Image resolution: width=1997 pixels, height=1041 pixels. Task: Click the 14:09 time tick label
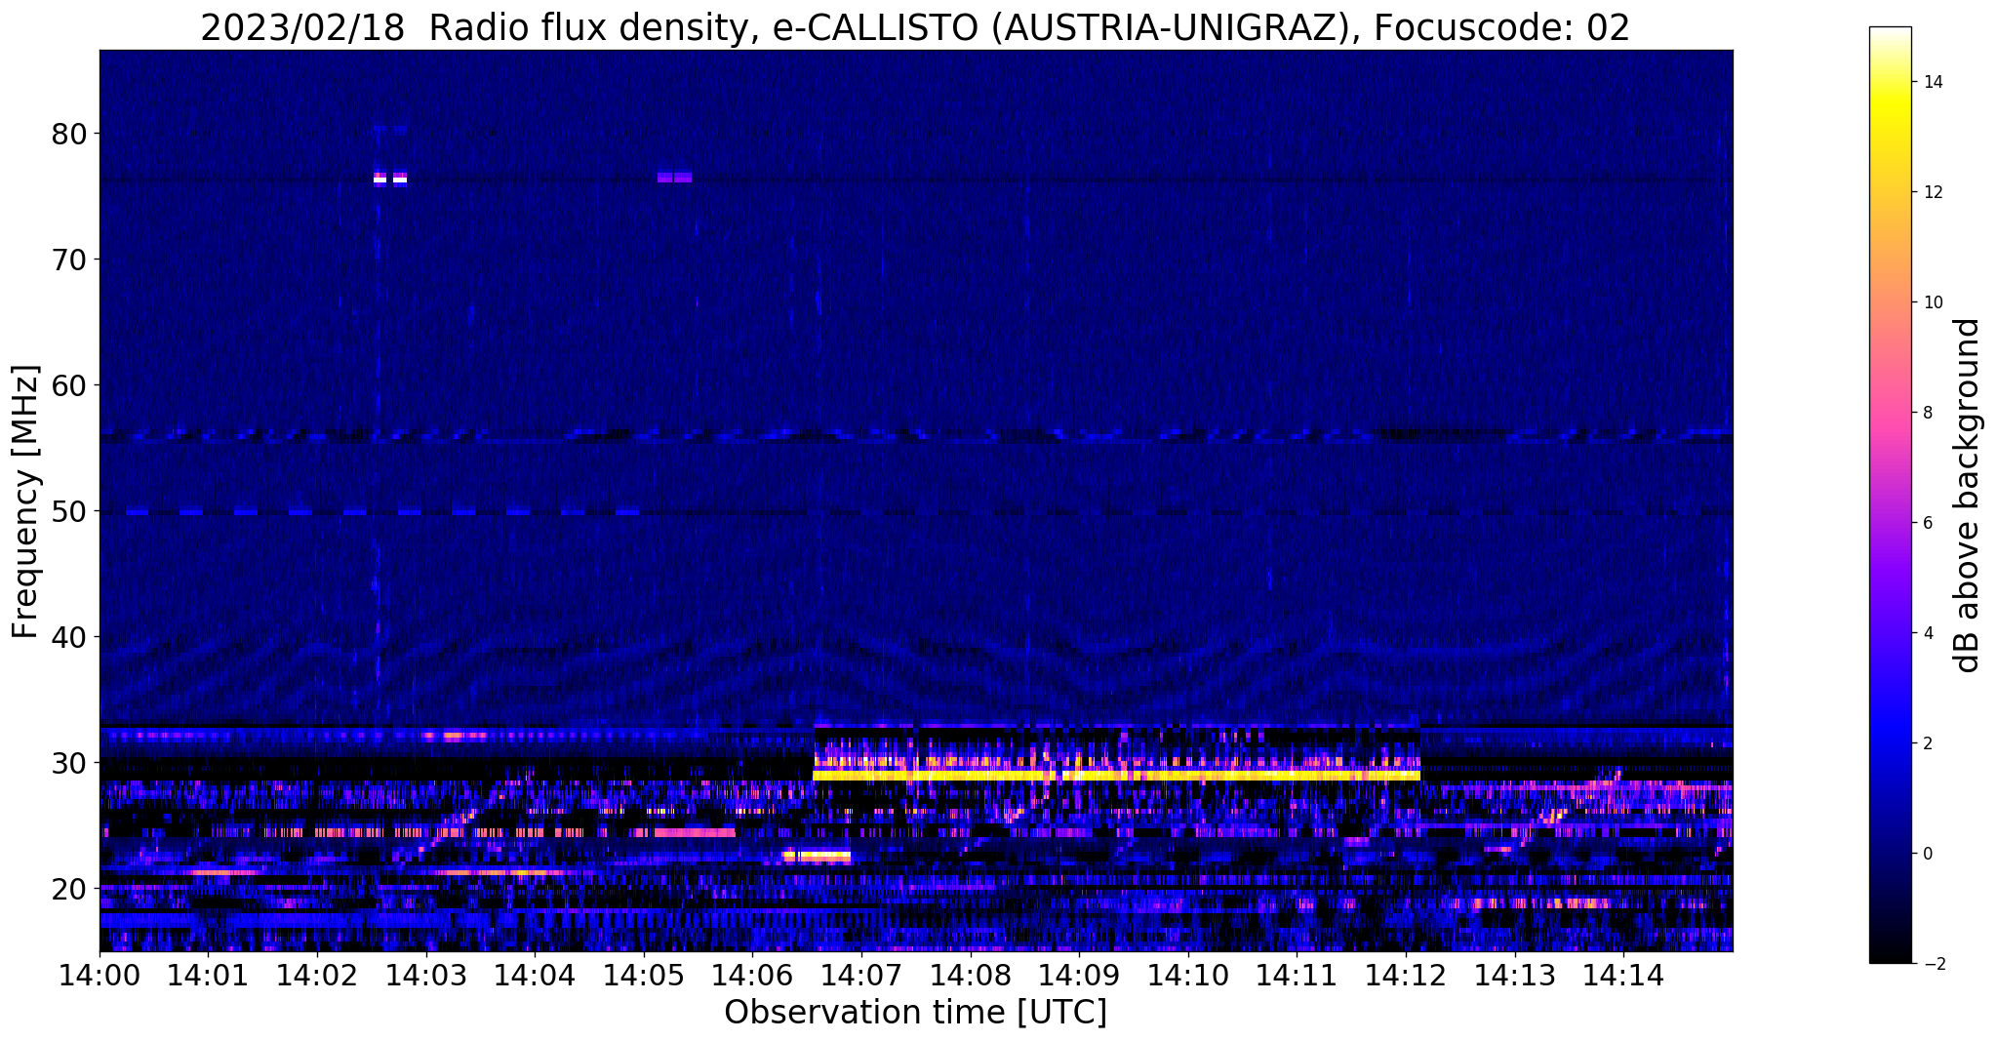click(1079, 975)
